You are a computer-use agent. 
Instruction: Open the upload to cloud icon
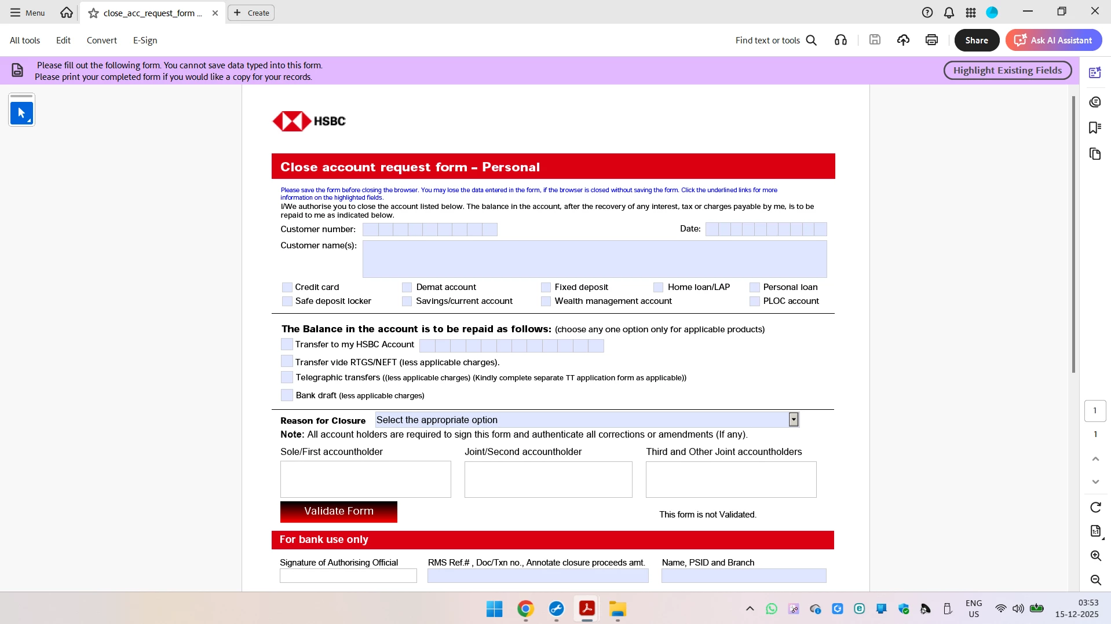[903, 40]
